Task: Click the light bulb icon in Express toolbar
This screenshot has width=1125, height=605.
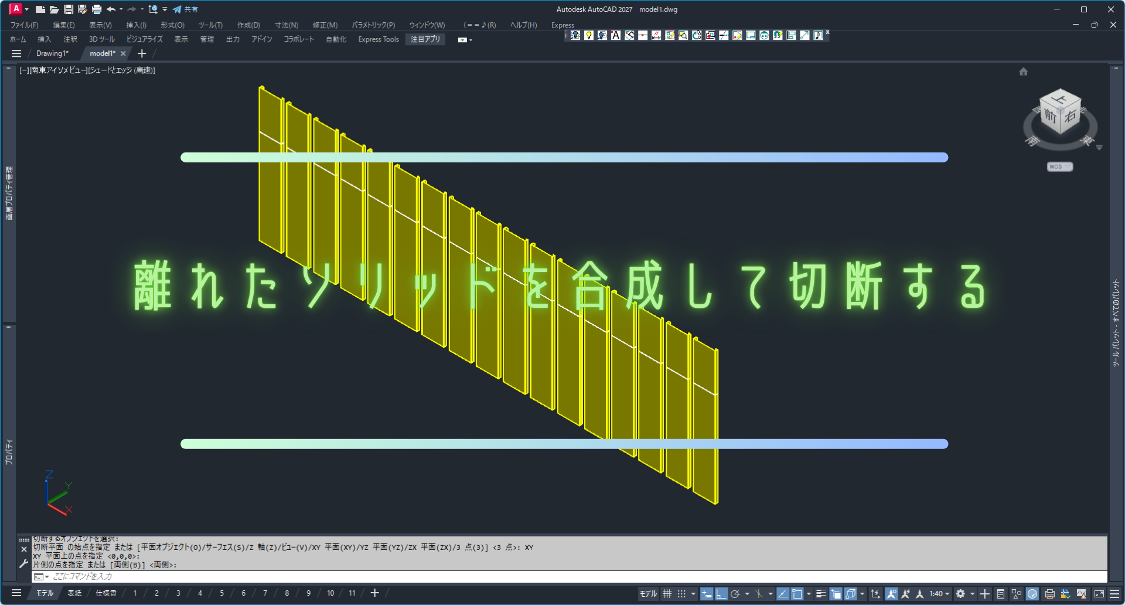Action: (589, 36)
